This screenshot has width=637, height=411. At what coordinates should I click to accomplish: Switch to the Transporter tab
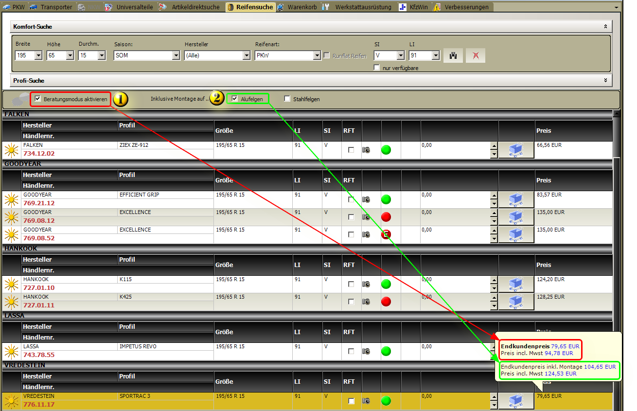tap(52, 7)
